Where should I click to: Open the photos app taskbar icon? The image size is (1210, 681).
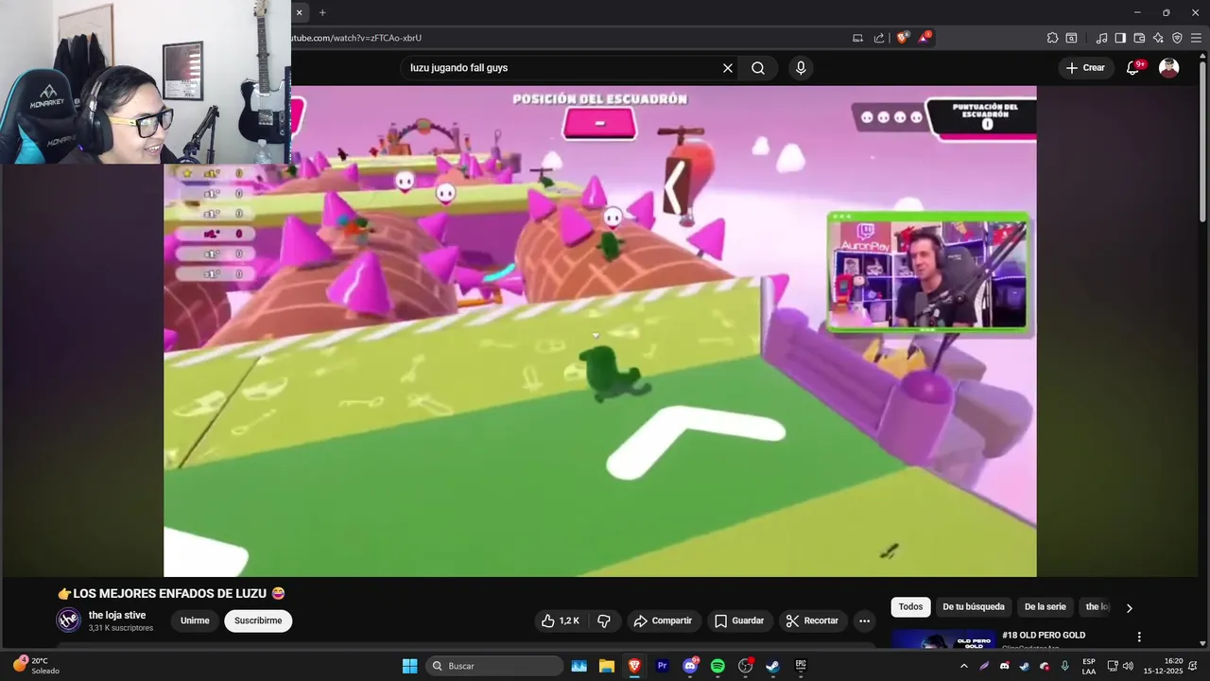579,666
